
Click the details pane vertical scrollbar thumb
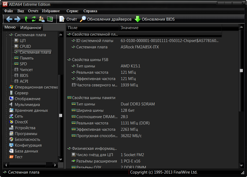point(241,71)
